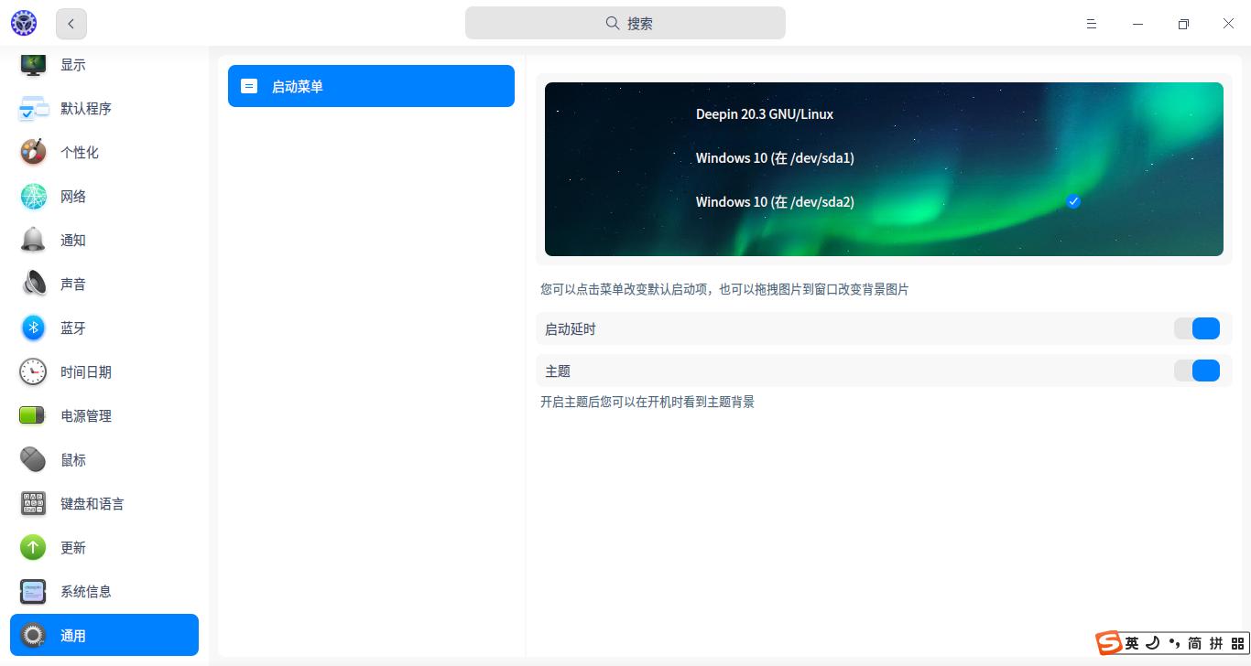Select the 系统信息 sidebar icon
The image size is (1251, 666).
33,591
